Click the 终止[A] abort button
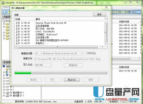 point(72,80)
